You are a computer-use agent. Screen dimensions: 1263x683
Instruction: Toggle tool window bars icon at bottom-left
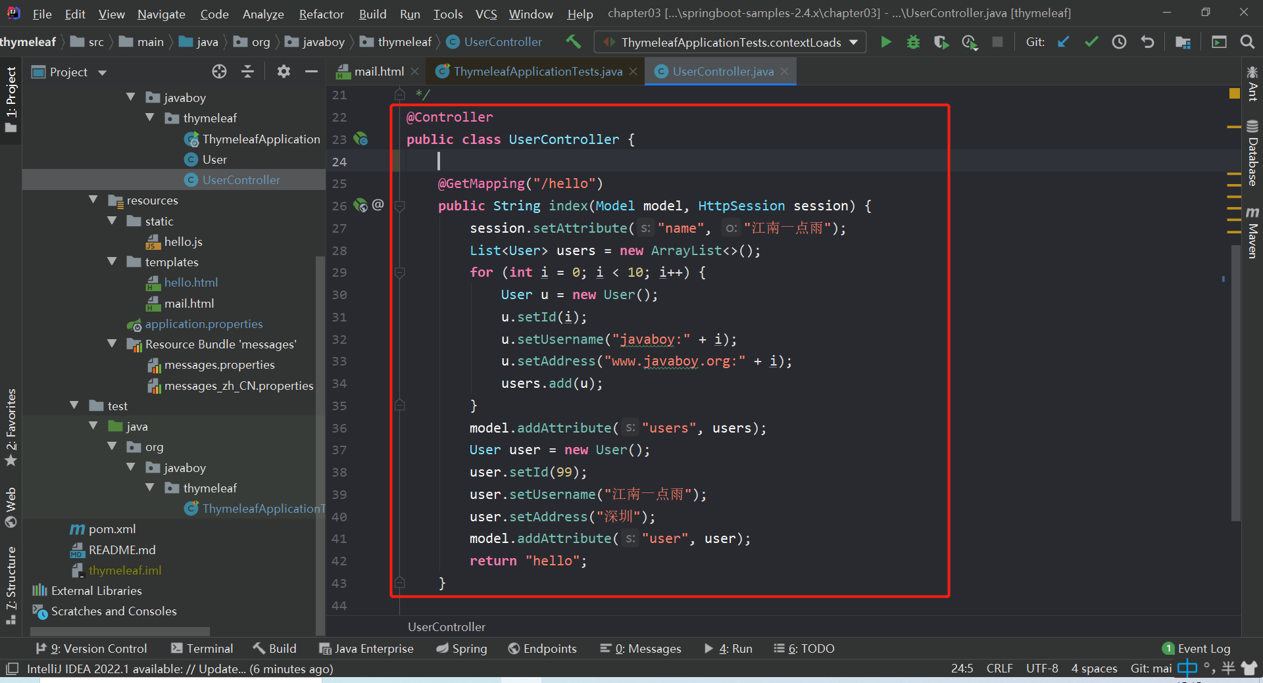pyautogui.click(x=11, y=669)
